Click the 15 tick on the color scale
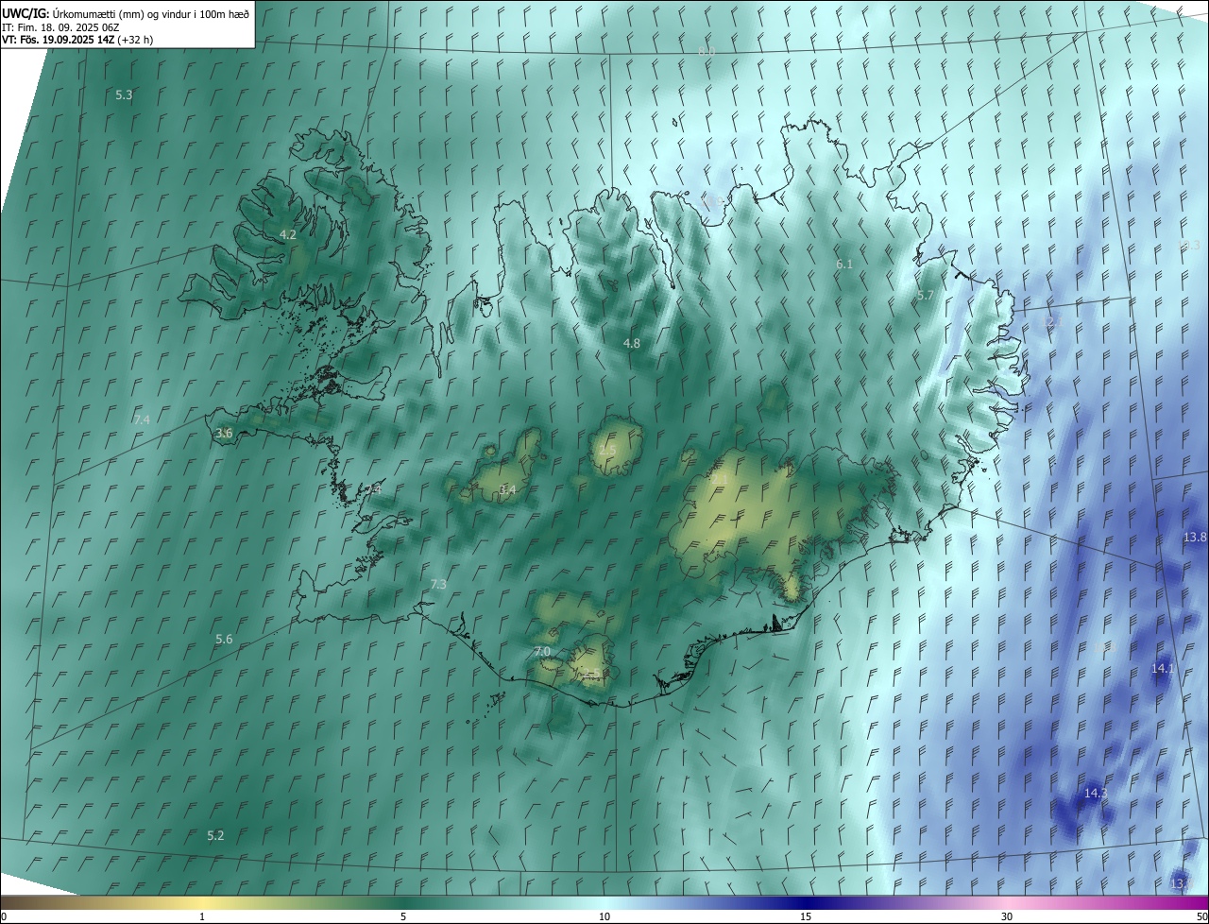 [x=806, y=917]
